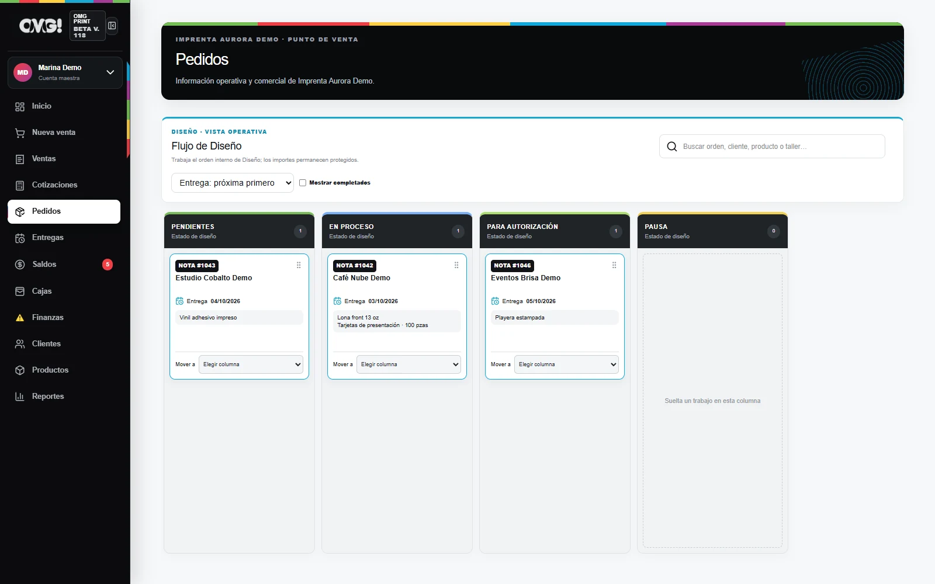935x584 pixels.
Task: Click Estudio Cobalto Demo card title
Action: pyautogui.click(x=214, y=278)
